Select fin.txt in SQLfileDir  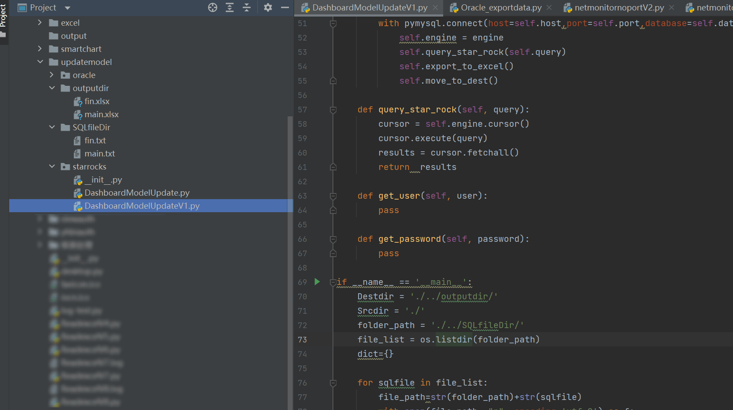[95, 140]
